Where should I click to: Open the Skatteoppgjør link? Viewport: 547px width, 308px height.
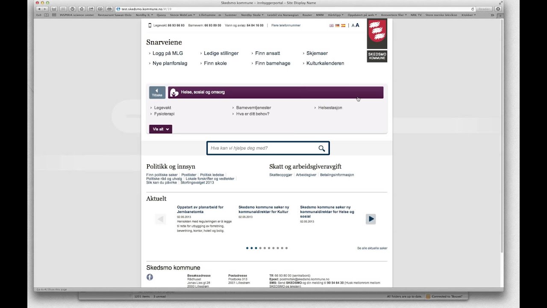(x=281, y=175)
